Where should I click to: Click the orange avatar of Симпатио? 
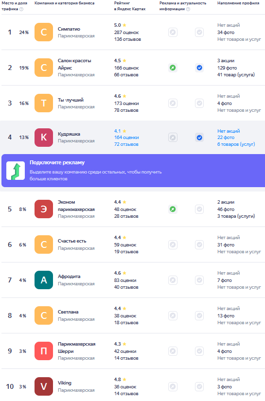coord(44,32)
